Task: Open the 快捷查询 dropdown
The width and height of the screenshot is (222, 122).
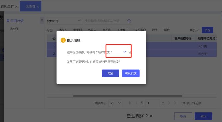Action: (64, 21)
